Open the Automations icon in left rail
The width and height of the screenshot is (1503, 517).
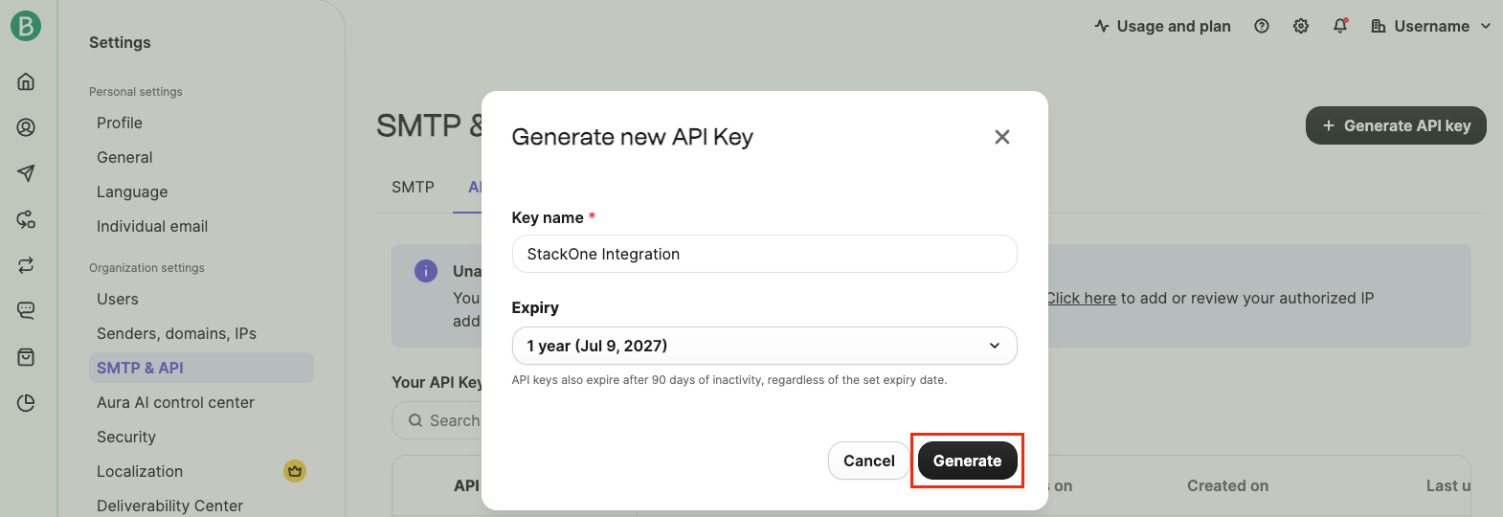pos(26,219)
